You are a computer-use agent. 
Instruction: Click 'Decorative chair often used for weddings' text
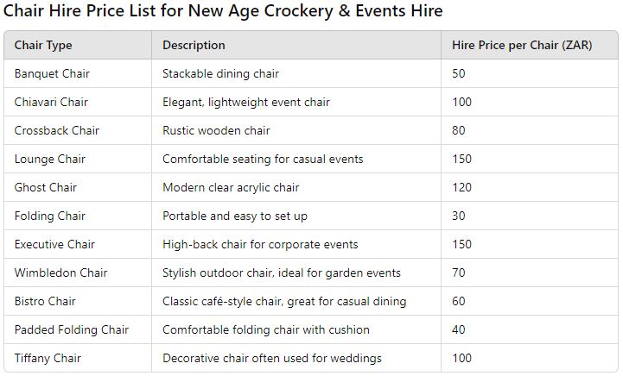[271, 358]
